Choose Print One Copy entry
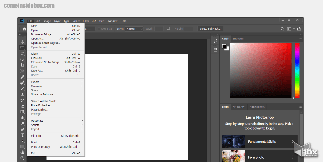The height and width of the screenshot is (162, 323). pos(56,147)
